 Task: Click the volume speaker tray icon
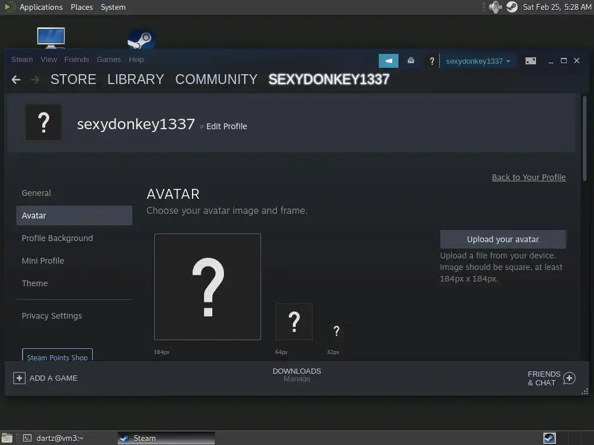coord(495,7)
